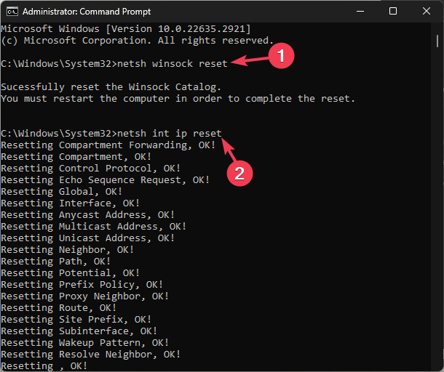
Task: Click the Administrator: Command Prompt title text
Action: 87,12
